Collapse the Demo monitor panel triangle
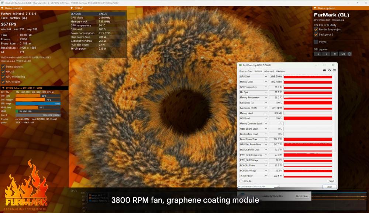The height and width of the screenshot is (213, 369). 2,8
